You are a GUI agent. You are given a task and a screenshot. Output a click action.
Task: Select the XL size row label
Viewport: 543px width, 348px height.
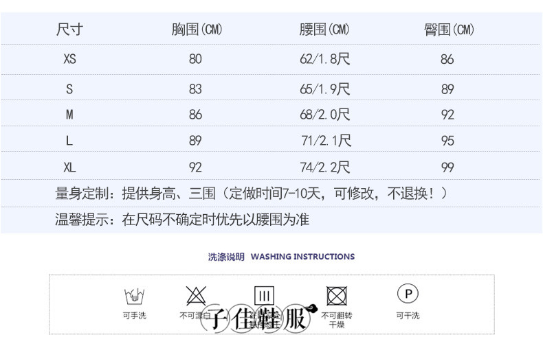click(x=69, y=167)
